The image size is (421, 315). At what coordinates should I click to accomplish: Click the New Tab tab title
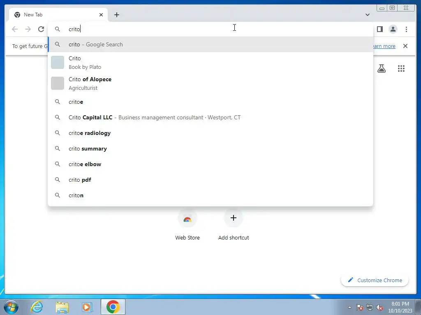pos(33,15)
